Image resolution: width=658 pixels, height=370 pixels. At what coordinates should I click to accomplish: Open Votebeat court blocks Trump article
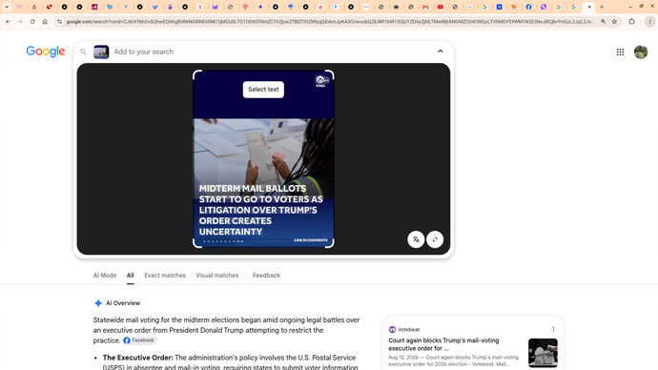(443, 344)
